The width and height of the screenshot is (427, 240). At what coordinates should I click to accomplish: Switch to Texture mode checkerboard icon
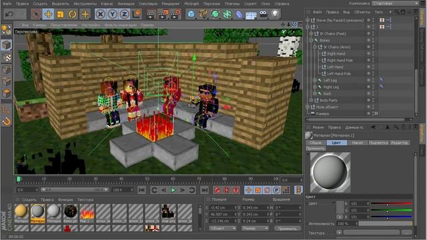click(x=6, y=57)
